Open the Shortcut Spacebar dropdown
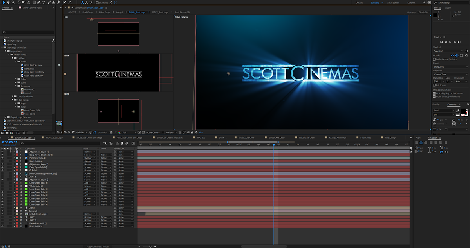The image size is (470, 248). coord(448,51)
